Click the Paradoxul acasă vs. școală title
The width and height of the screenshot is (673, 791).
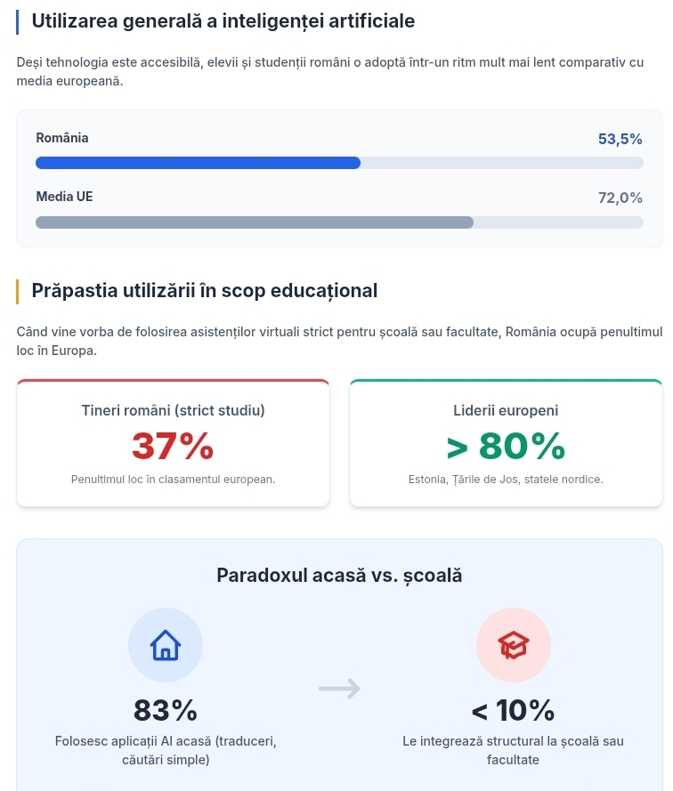[339, 576]
